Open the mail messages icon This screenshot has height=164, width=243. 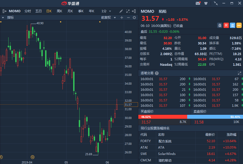(x=198, y=3)
